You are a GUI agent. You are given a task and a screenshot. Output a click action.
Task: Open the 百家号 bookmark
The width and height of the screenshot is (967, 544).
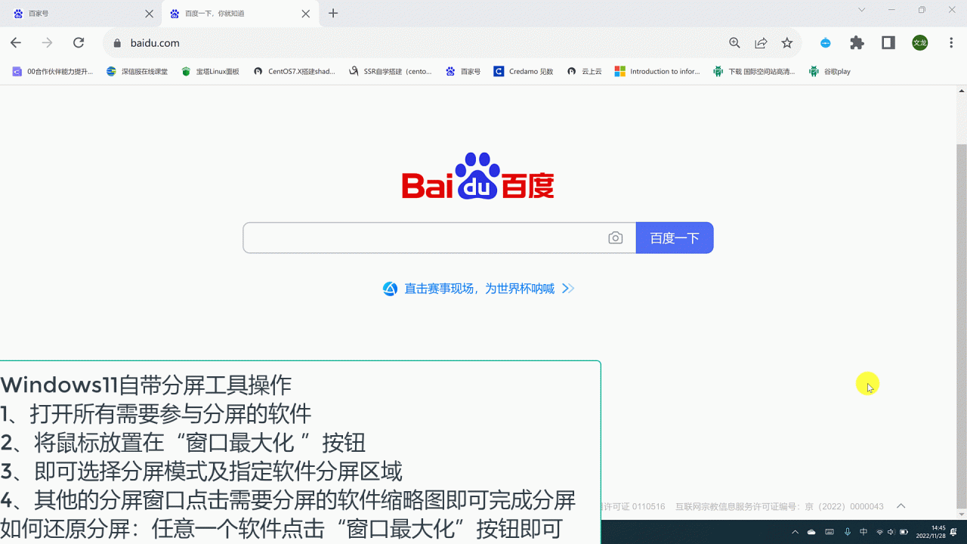tap(463, 72)
